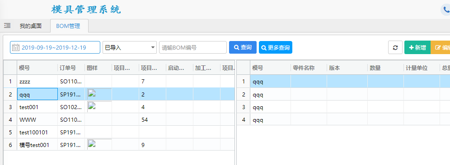Click the value 9 in 模号test001 row
The height and width of the screenshot is (165, 450).
tap(152, 145)
